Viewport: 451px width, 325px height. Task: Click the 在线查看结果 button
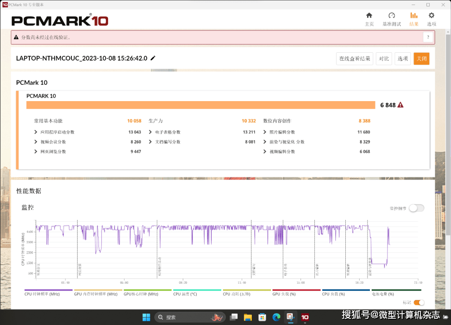click(x=355, y=58)
